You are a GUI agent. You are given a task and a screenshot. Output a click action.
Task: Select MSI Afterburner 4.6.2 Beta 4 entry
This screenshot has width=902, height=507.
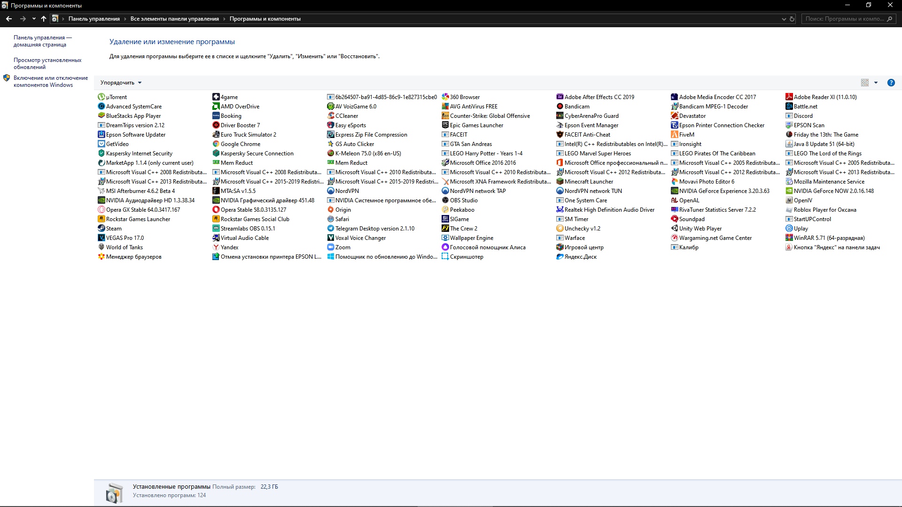coord(136,191)
